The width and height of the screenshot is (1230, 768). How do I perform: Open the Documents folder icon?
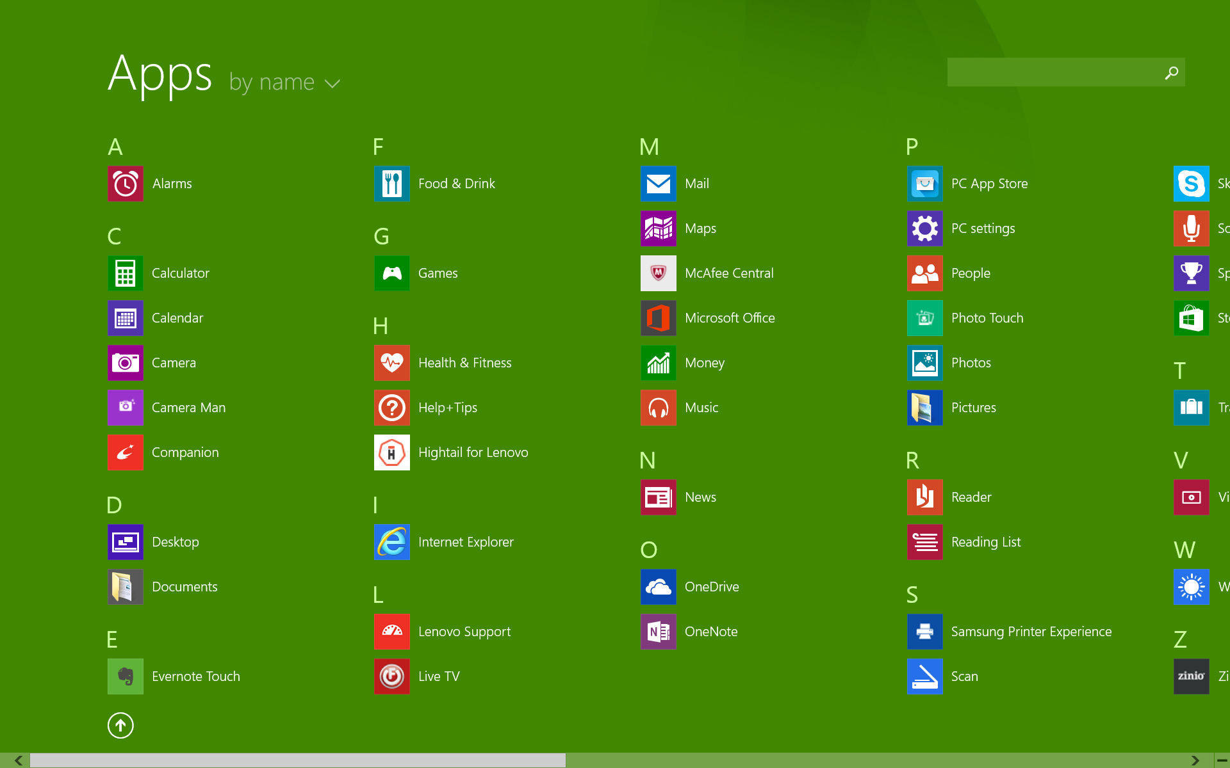pos(125,587)
